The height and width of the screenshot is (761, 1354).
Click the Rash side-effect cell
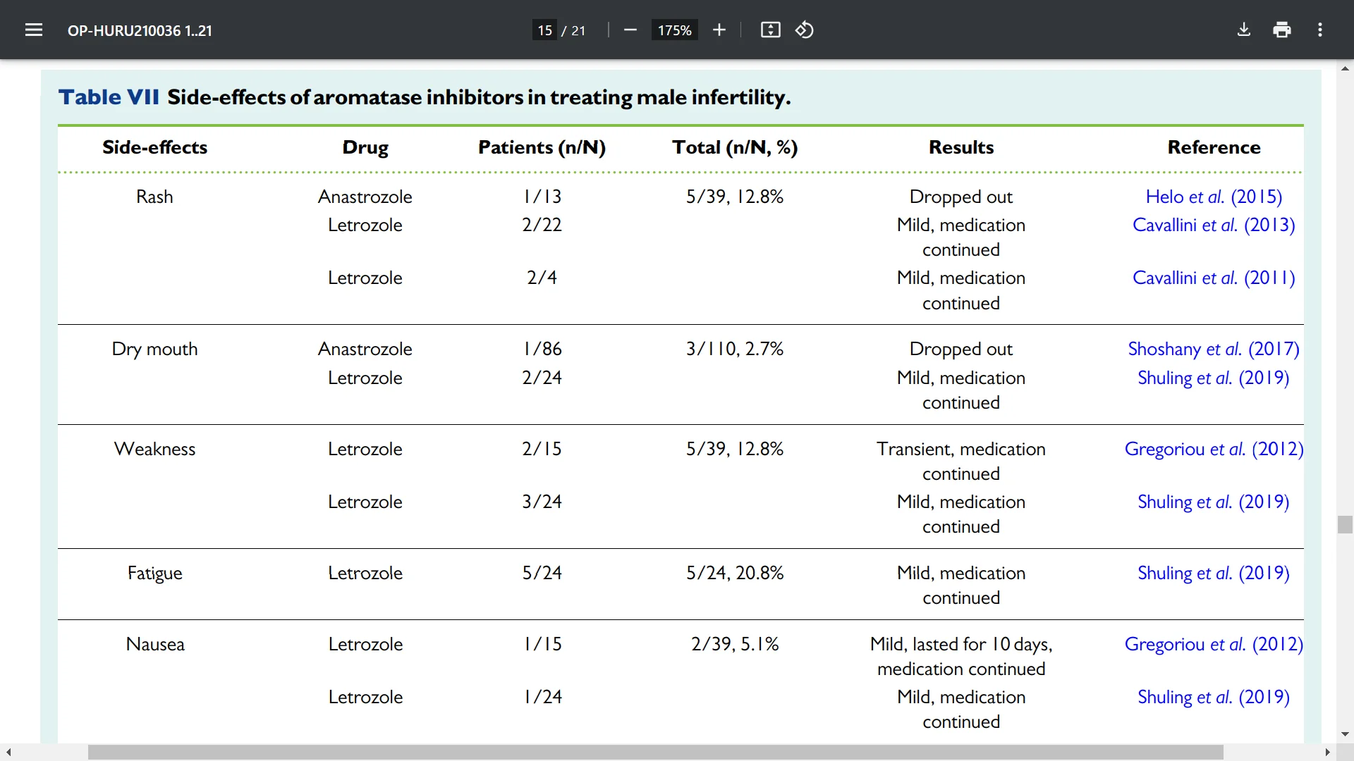point(154,197)
